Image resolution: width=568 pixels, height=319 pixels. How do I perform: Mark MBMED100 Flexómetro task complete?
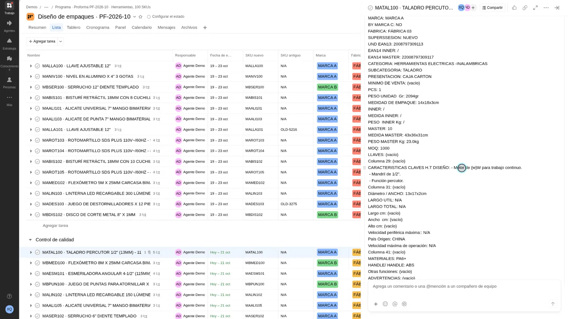(x=37, y=263)
